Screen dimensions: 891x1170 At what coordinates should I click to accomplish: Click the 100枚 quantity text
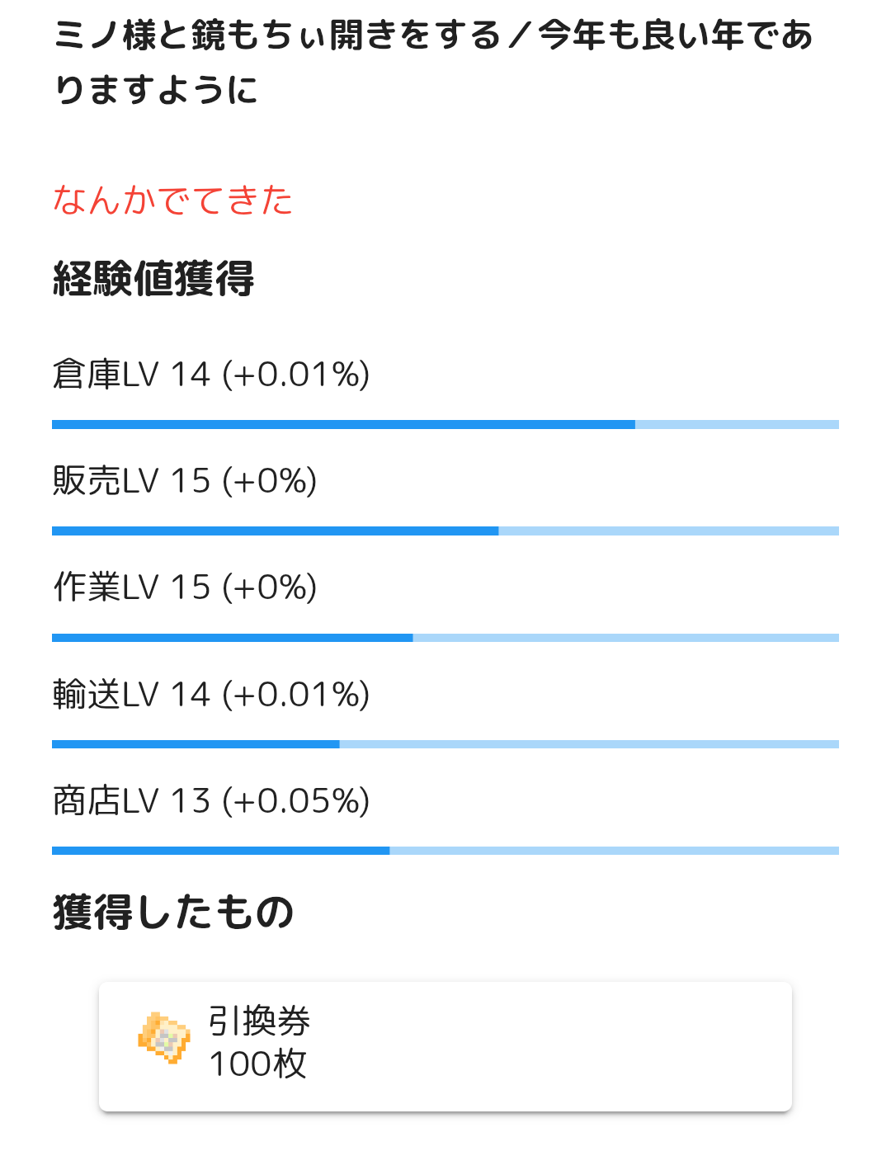[257, 1064]
